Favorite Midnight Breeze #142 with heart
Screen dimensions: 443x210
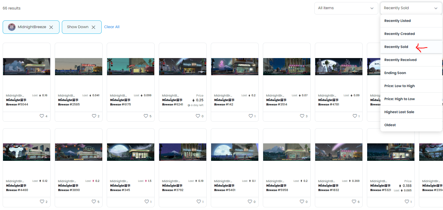click(250, 116)
